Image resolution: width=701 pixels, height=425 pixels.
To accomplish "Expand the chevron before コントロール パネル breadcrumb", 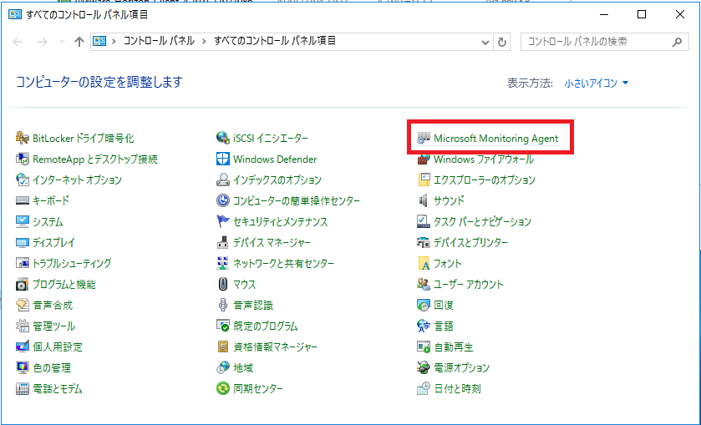I will click(114, 42).
